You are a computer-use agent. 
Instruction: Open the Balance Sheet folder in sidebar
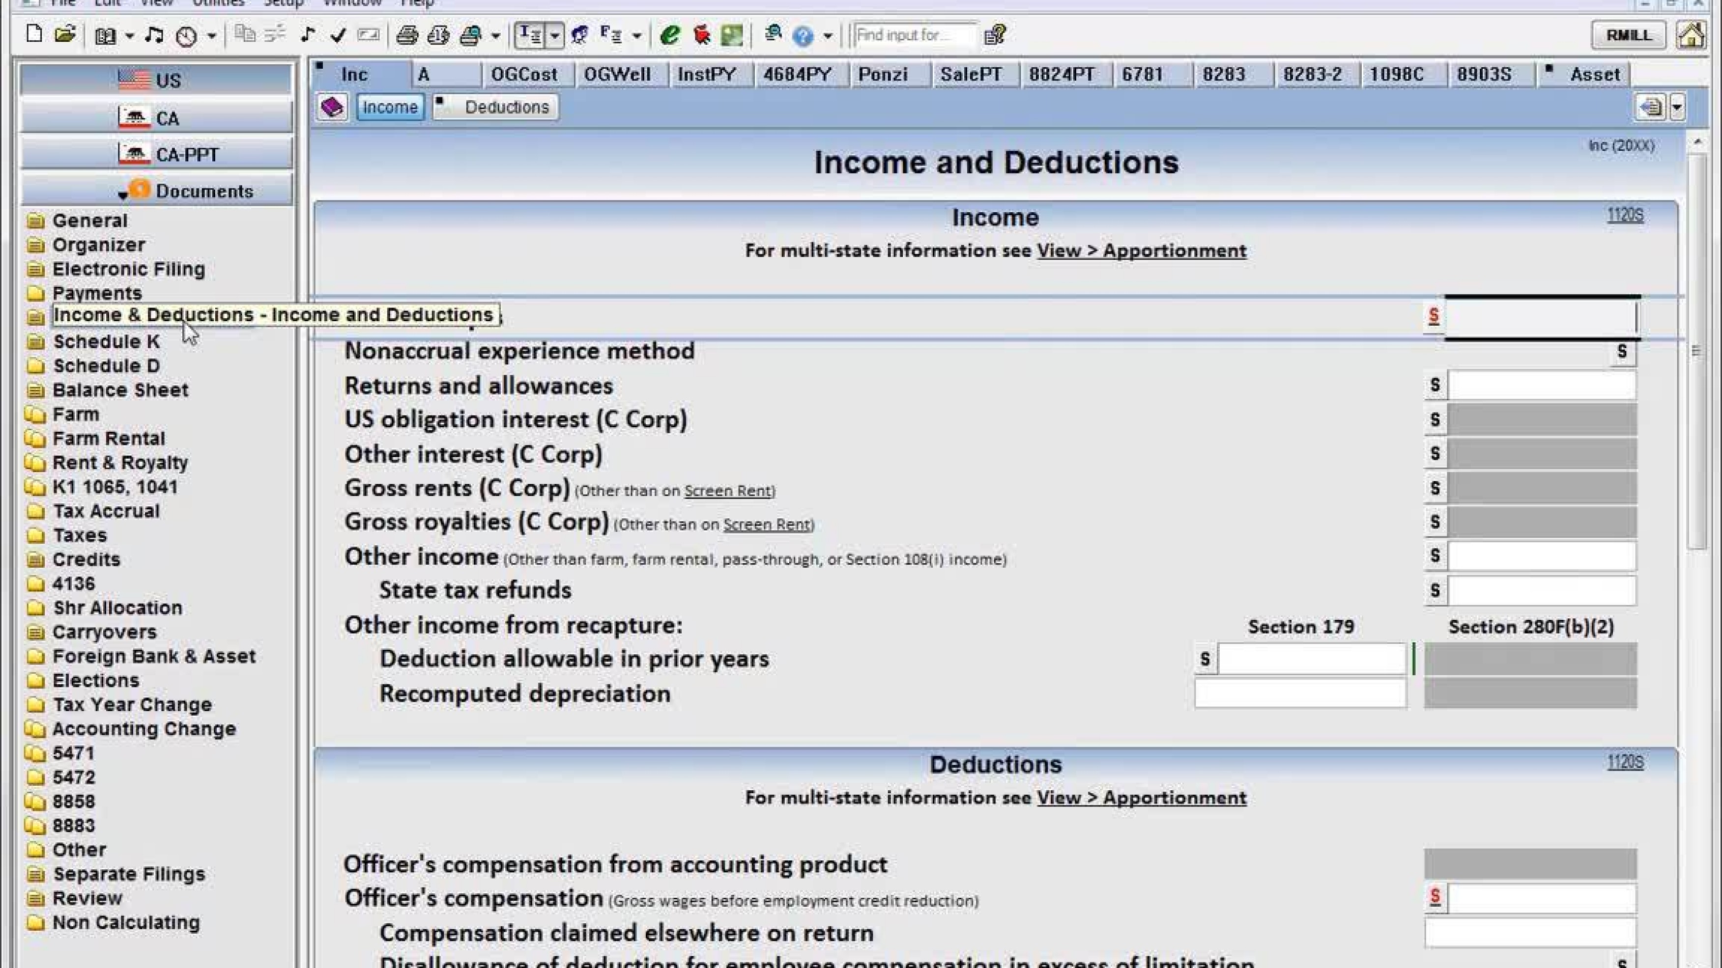click(x=119, y=389)
